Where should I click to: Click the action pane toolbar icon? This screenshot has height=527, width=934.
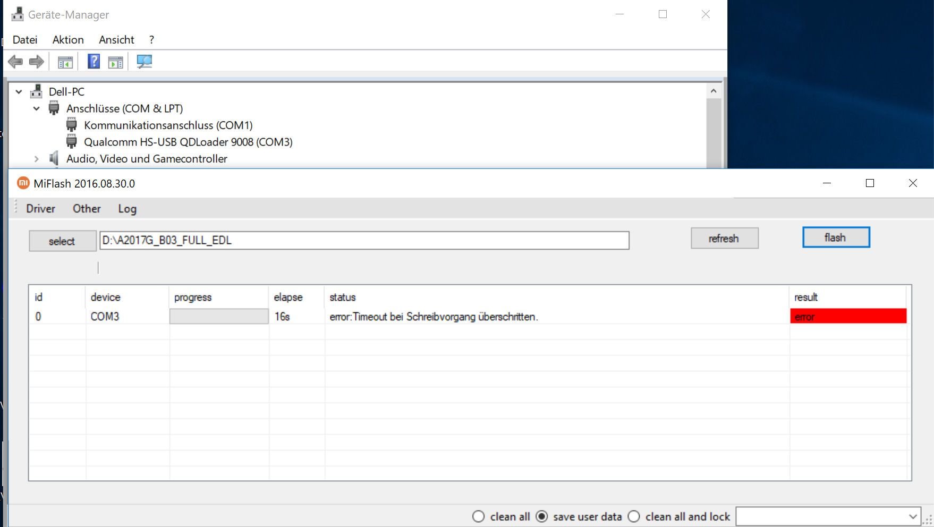coord(115,62)
